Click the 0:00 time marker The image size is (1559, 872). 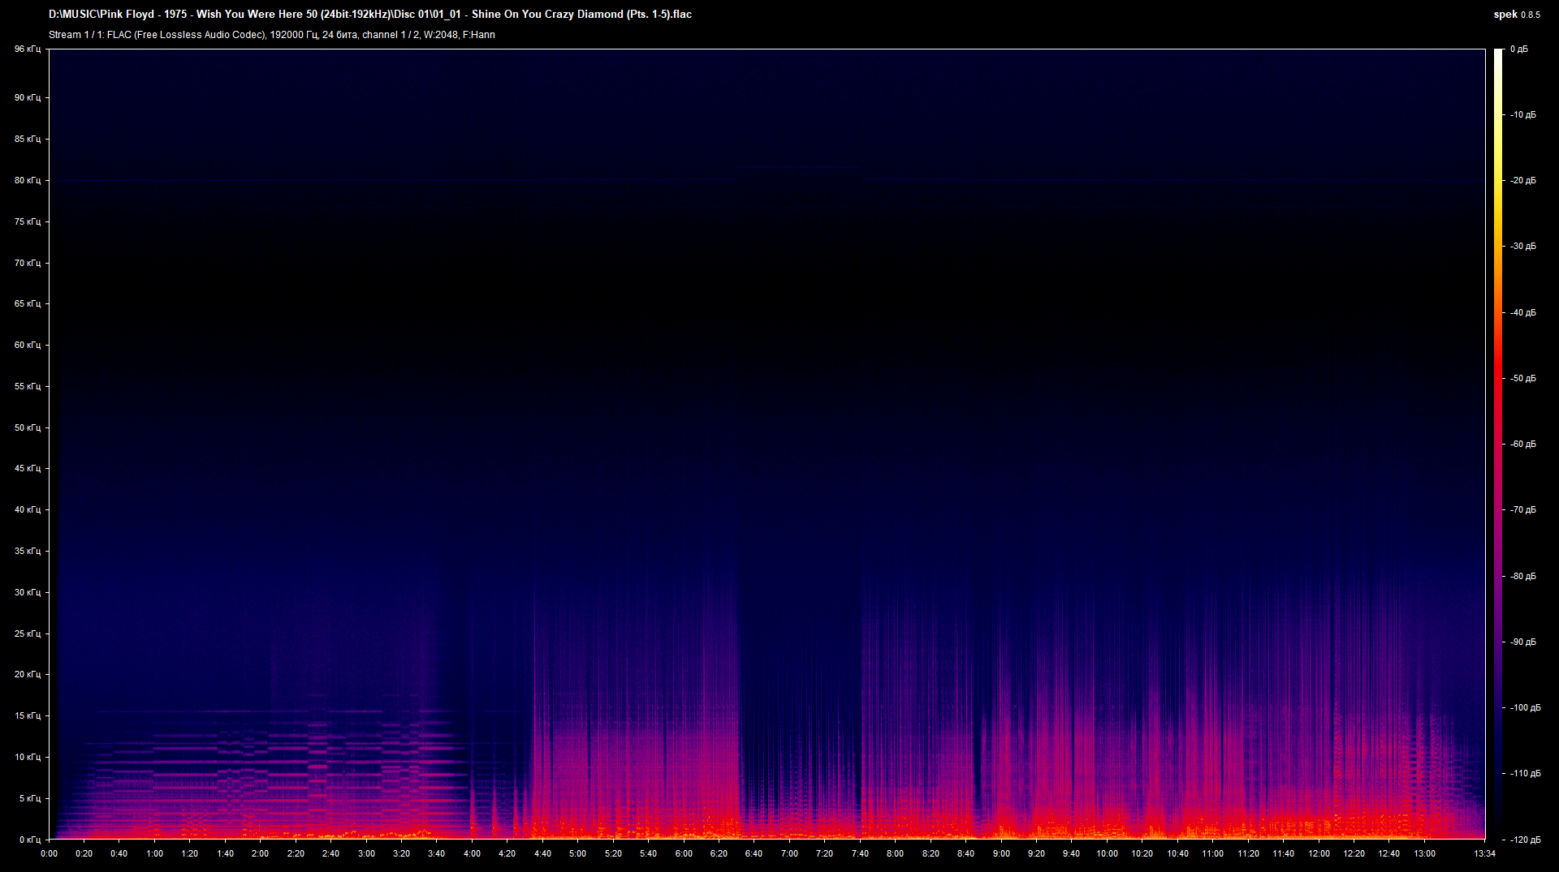click(x=50, y=853)
